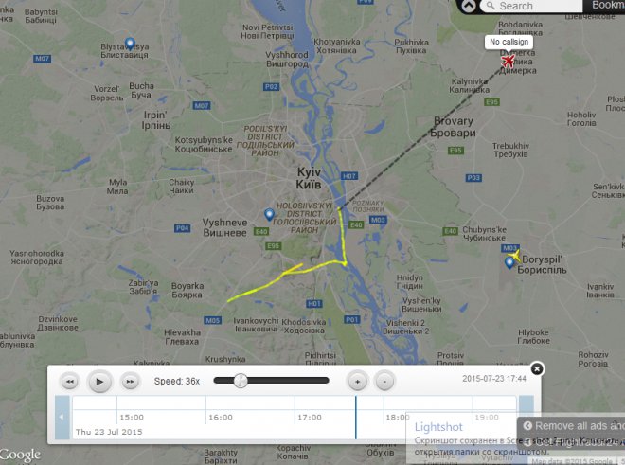Click the play button in playback panel
625x465 pixels.
[99, 382]
